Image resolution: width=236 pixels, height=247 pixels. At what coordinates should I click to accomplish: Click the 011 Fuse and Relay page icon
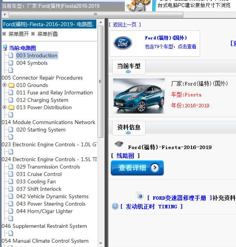pos(11,92)
